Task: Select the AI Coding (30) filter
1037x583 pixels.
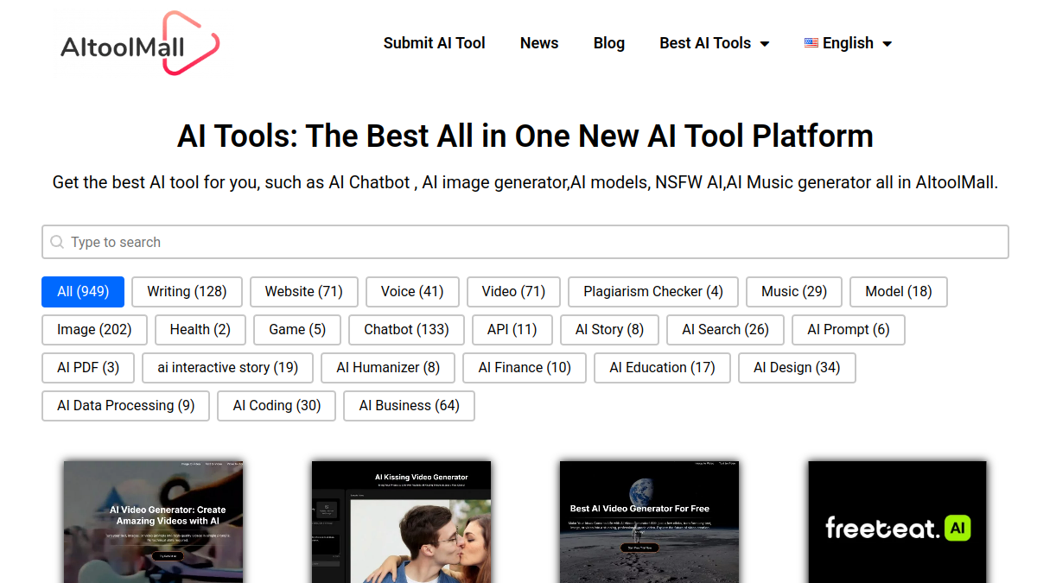Action: (x=277, y=406)
